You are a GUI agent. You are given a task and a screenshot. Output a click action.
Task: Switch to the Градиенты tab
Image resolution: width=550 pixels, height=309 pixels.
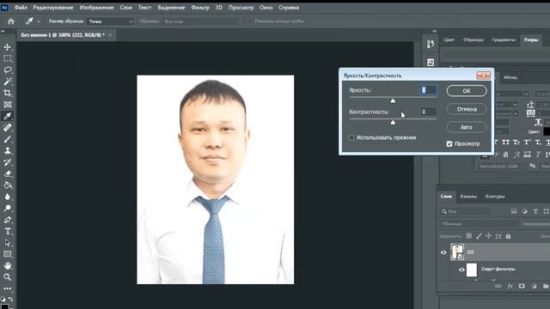point(504,39)
